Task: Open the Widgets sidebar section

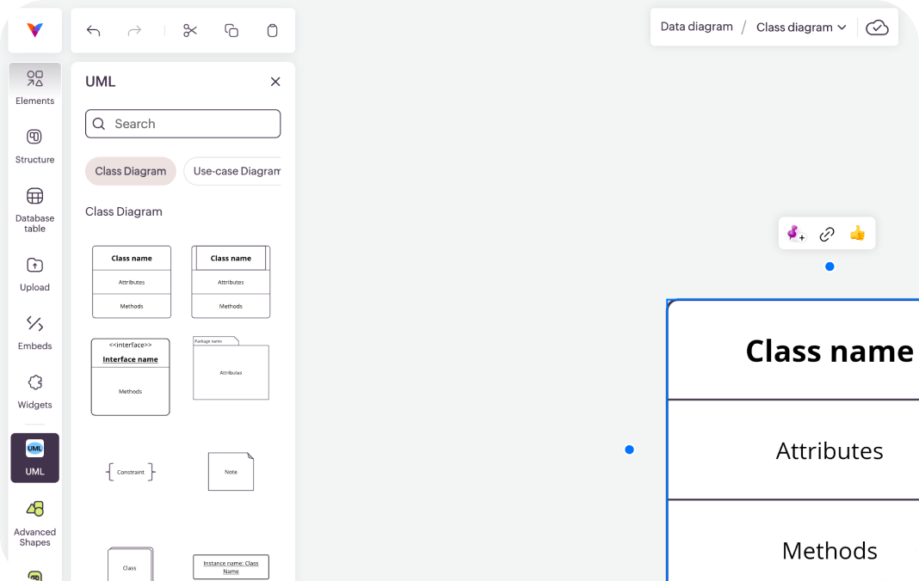Action: 35,392
